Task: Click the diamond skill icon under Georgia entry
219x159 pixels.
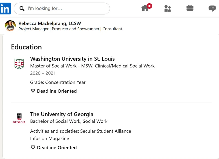Action: pyautogui.click(x=33, y=148)
